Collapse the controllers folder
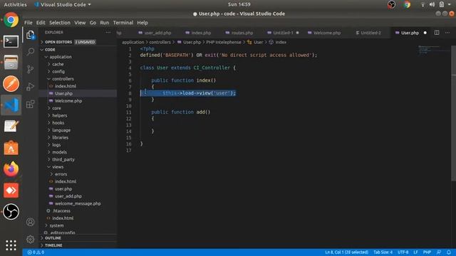The width and height of the screenshot is (456, 256). (x=63, y=79)
